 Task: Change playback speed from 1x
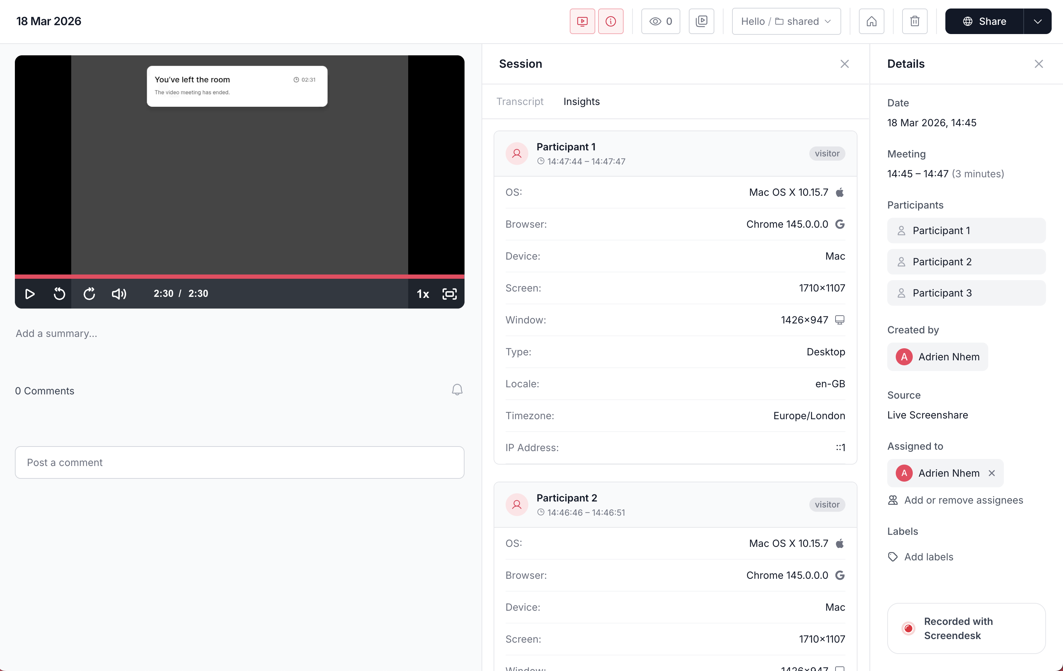(x=422, y=294)
